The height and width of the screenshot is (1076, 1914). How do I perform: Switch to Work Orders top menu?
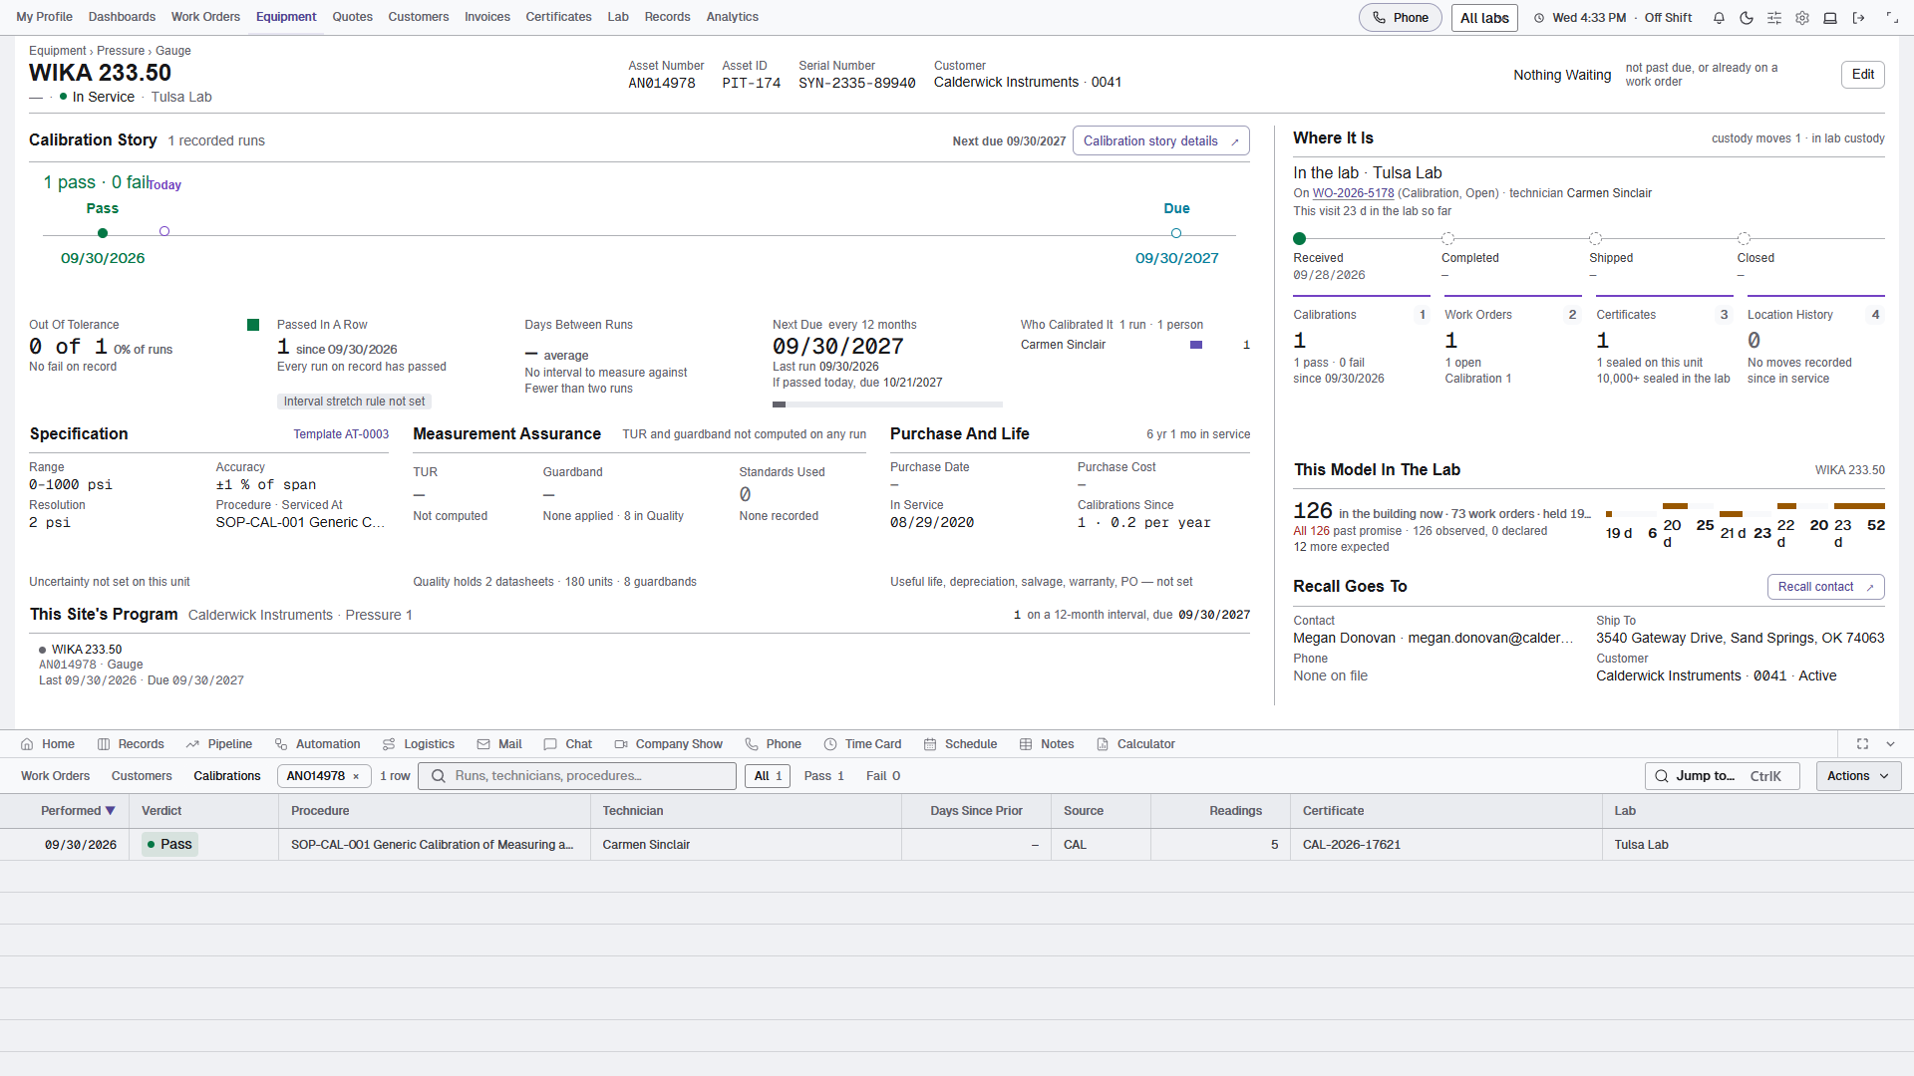205,17
